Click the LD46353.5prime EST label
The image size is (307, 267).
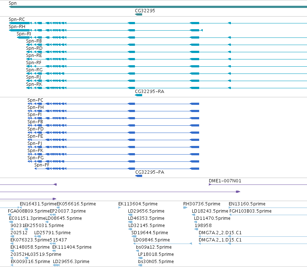click(x=146, y=218)
